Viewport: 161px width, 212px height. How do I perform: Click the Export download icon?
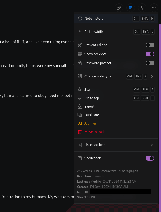80,107
